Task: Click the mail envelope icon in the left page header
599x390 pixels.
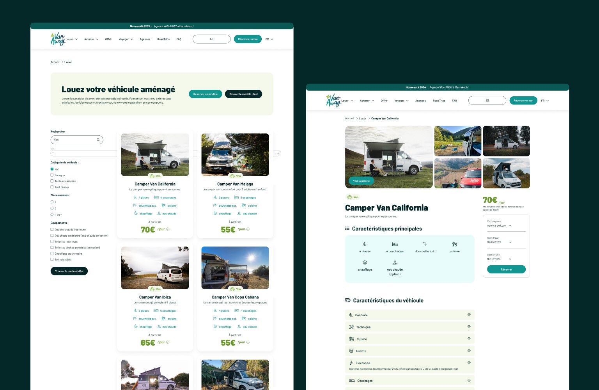Action: pyautogui.click(x=212, y=39)
